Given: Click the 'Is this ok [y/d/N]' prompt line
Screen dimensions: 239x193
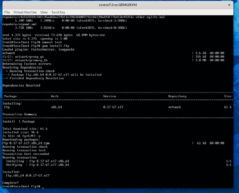Looking at the screenshot, I should tap(21, 136).
